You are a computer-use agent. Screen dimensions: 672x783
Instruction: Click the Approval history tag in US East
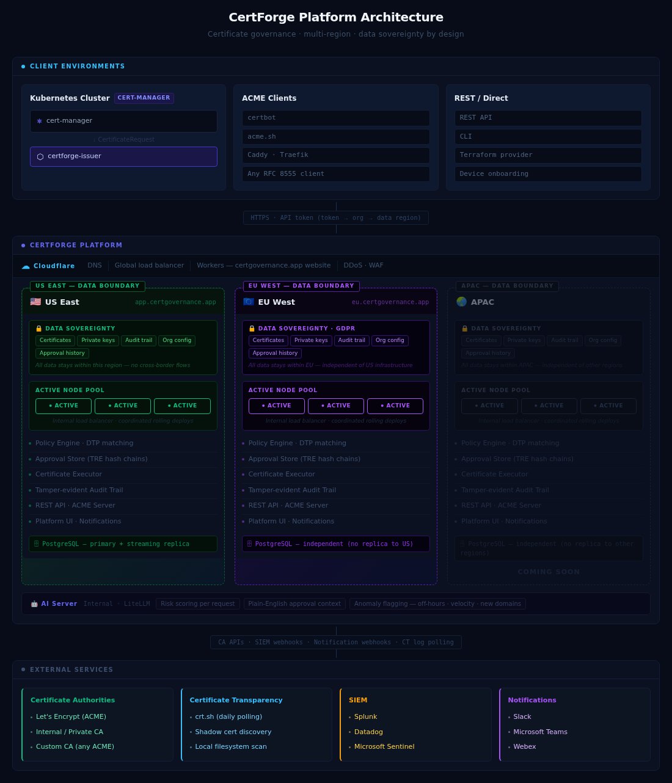[x=62, y=353]
